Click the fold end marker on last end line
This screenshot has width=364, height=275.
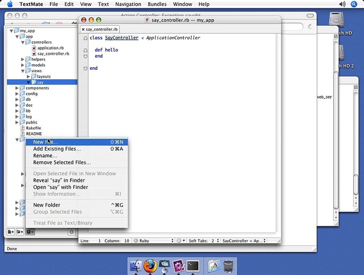point(85,68)
